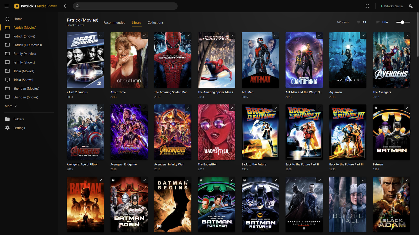Click the TV icon beside Patrick (Shows)
This screenshot has height=235, width=419.
8,36
